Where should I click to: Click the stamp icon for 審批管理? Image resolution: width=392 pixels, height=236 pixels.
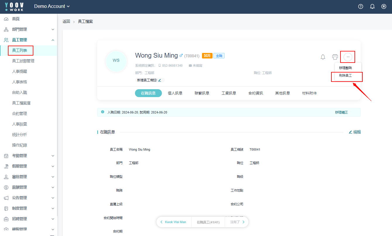6,177
